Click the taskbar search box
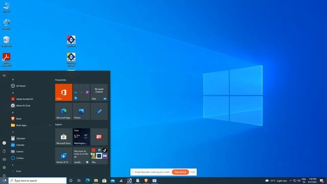 (x=37, y=180)
